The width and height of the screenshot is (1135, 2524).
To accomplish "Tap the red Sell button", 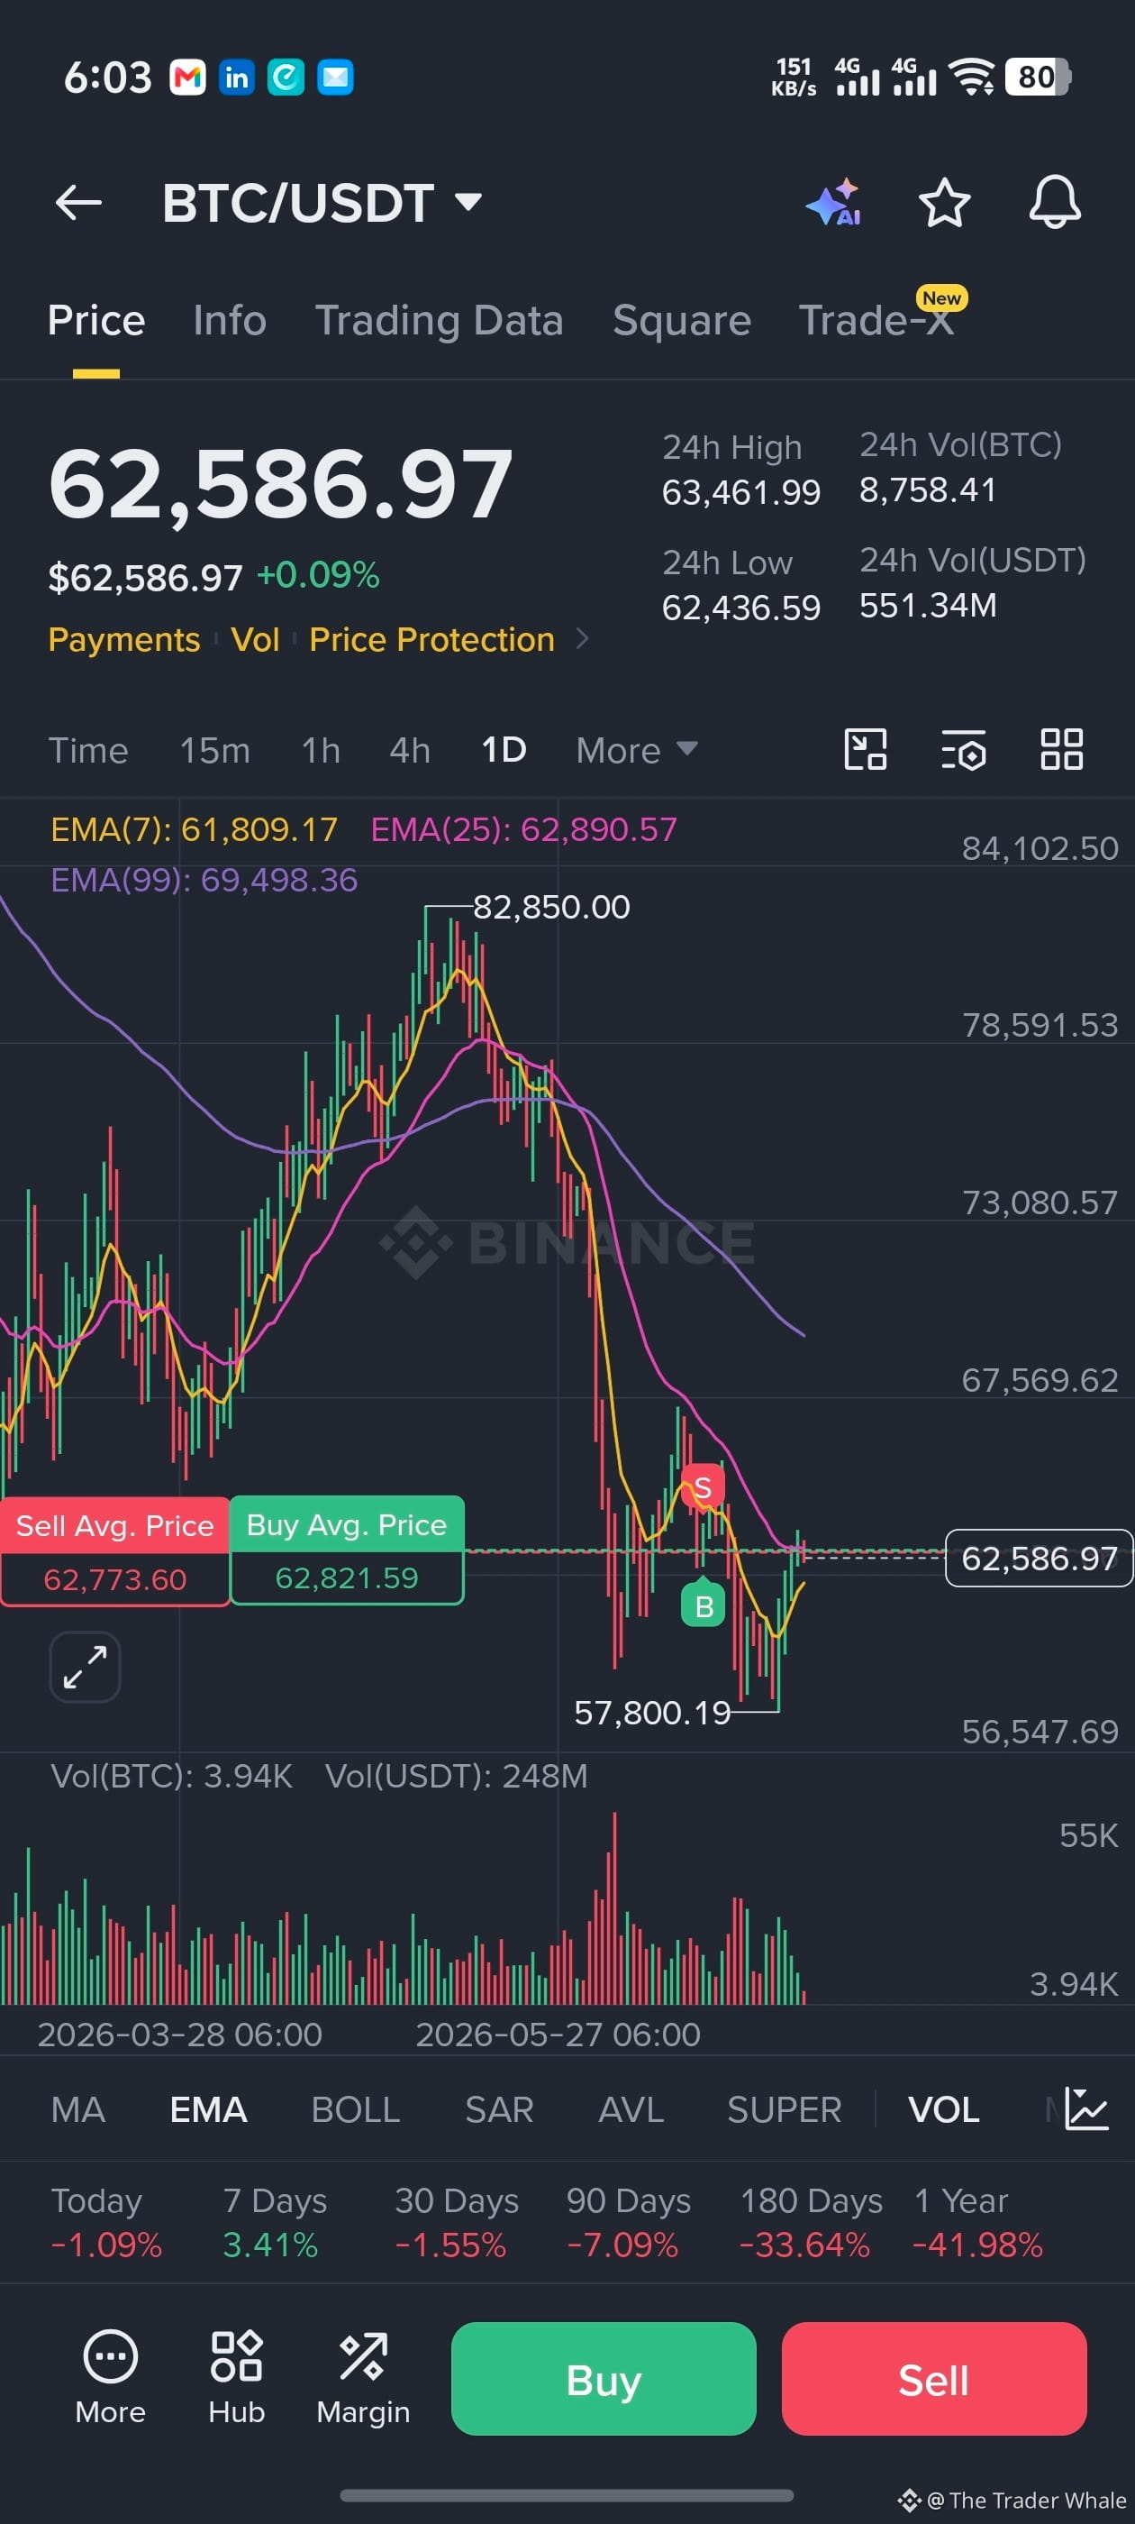I will tap(933, 2379).
